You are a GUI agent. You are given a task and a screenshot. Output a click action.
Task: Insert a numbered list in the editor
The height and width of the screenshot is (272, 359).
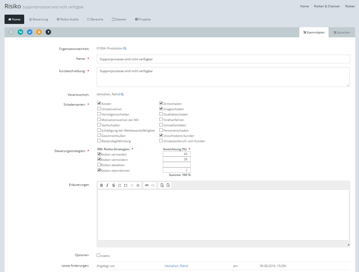point(120,185)
